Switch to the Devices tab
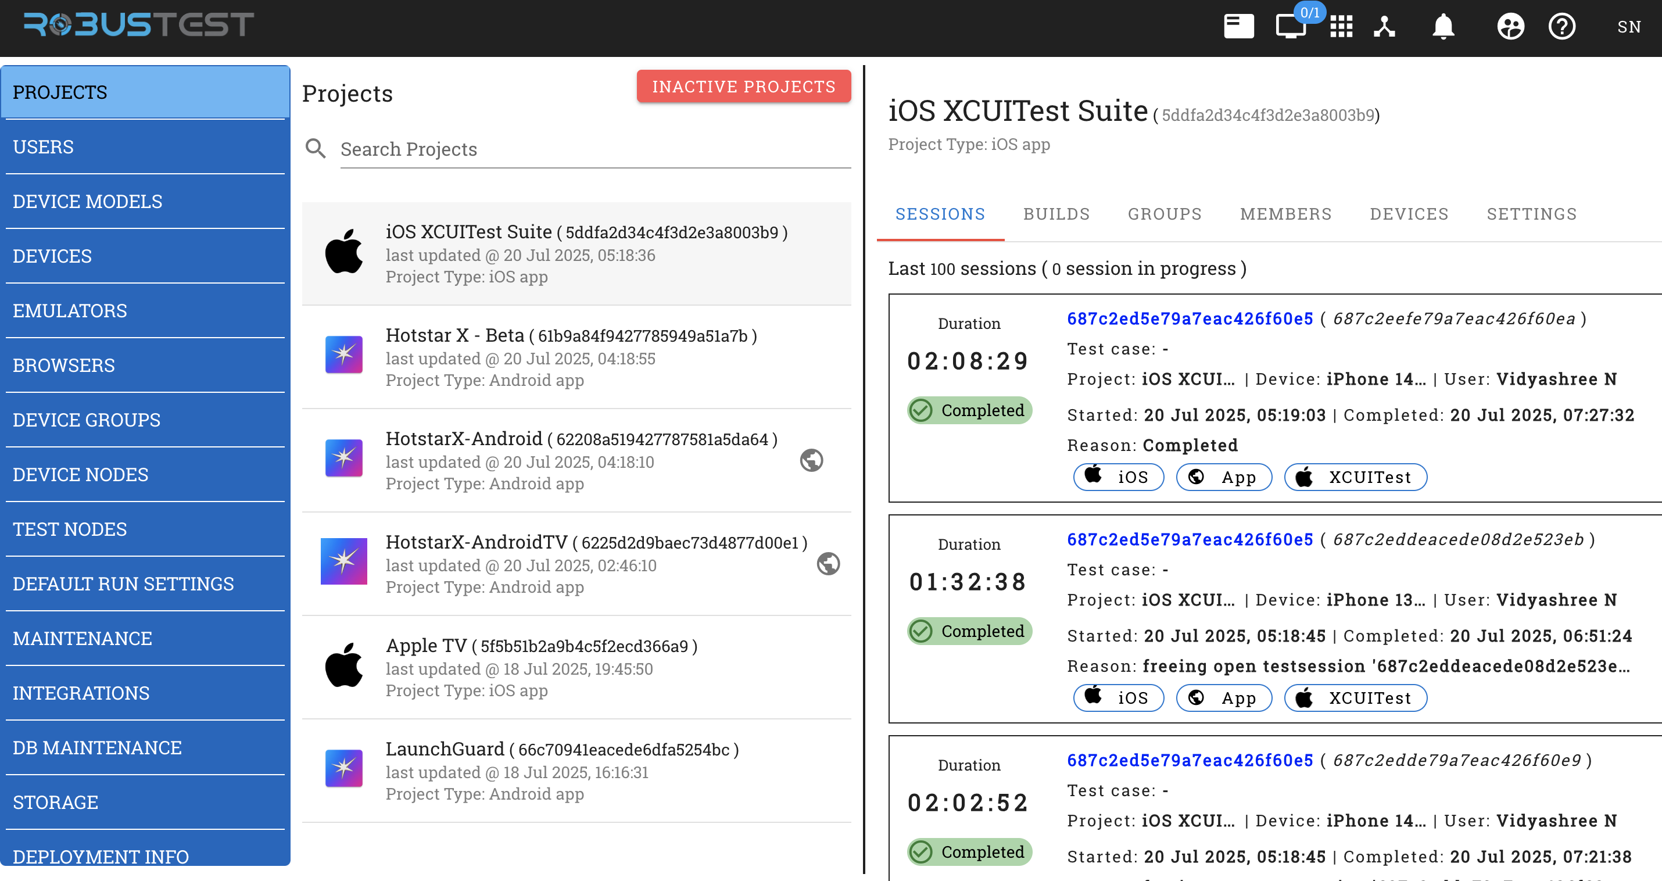Viewport: 1662px width, 881px height. (1409, 214)
